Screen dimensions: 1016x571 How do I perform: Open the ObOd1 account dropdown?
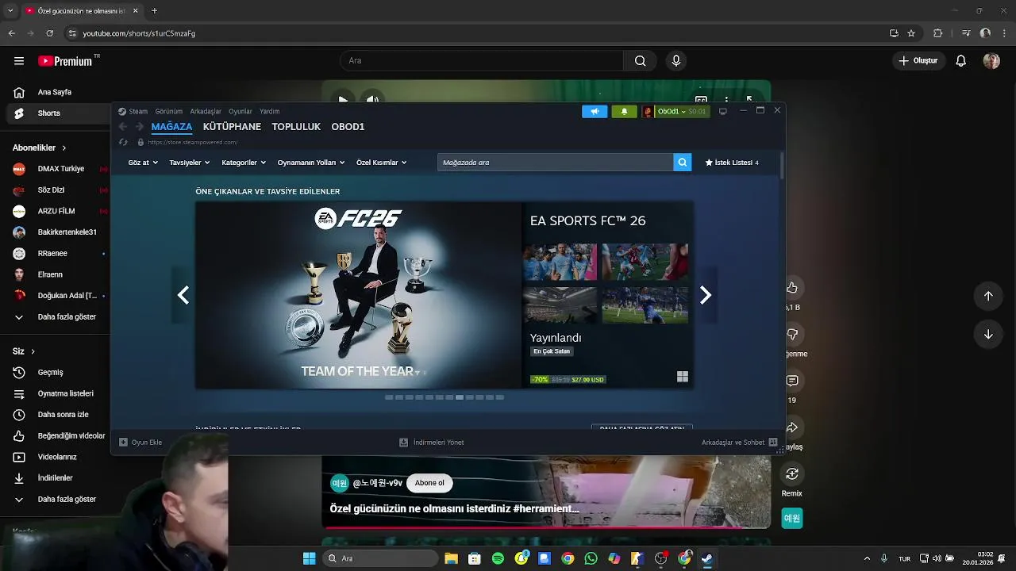coord(675,112)
